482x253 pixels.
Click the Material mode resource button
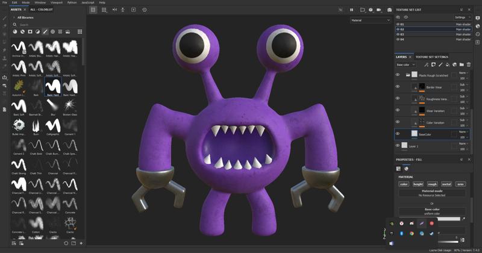click(x=432, y=193)
